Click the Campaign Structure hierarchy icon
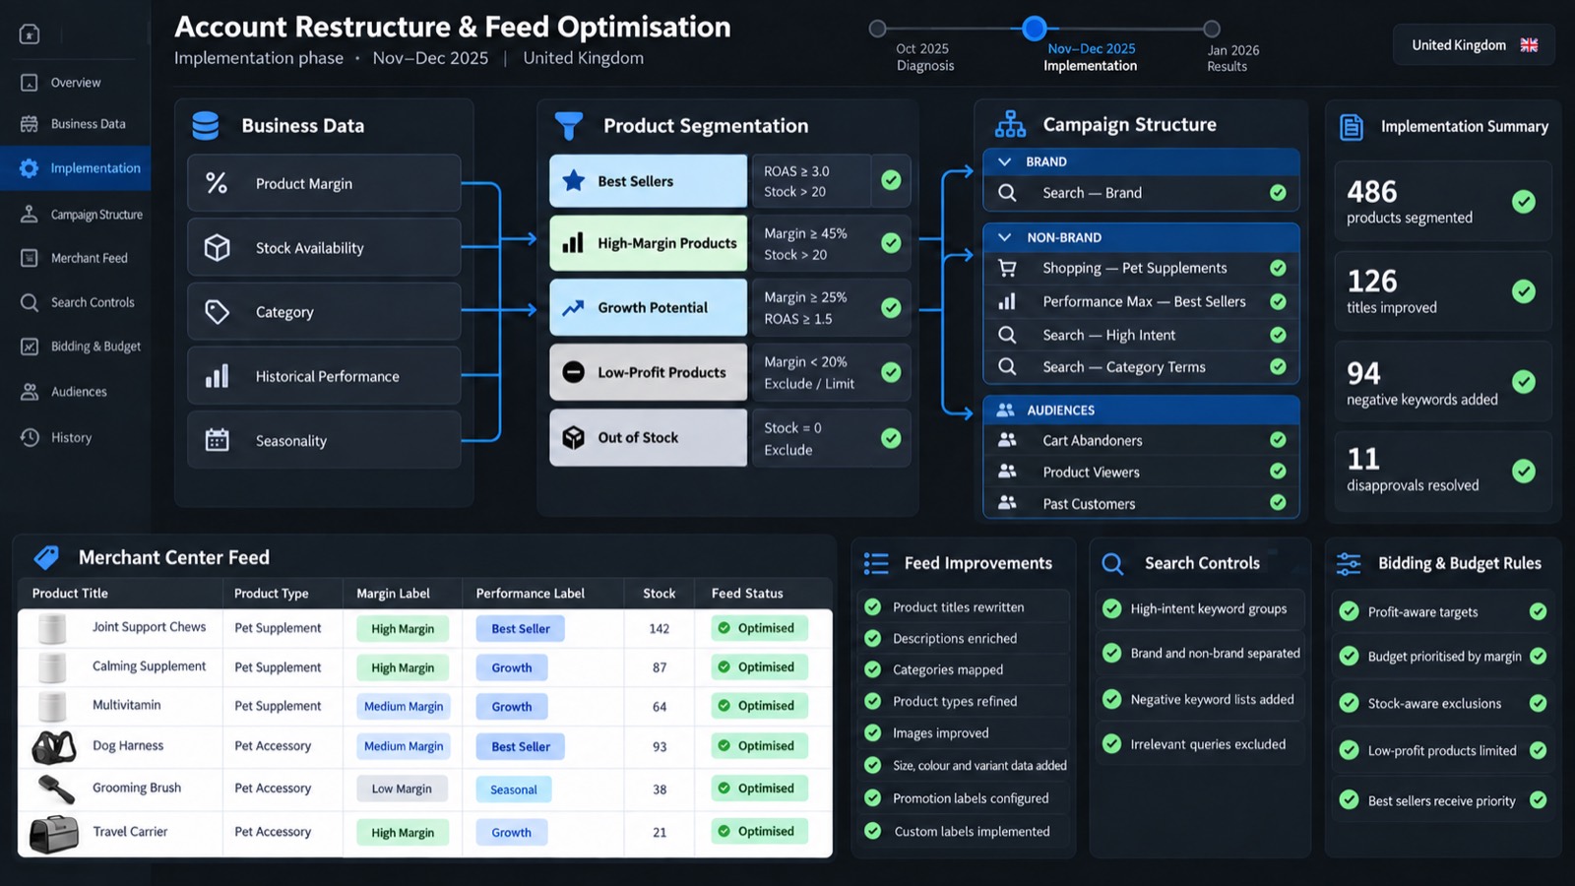Screen dimensions: 1575x886 pos(1010,124)
